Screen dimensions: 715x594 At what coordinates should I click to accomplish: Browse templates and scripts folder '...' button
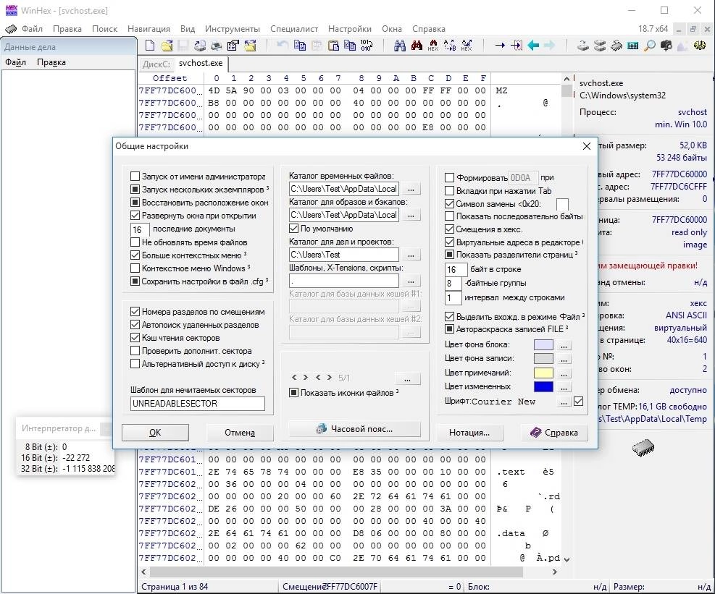pos(411,281)
